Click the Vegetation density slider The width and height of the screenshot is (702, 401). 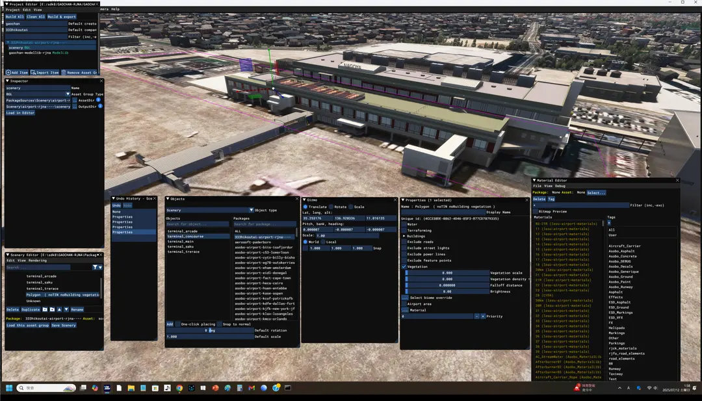(447, 279)
